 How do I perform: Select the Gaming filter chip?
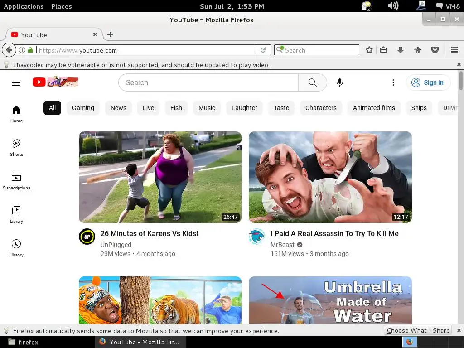(83, 108)
